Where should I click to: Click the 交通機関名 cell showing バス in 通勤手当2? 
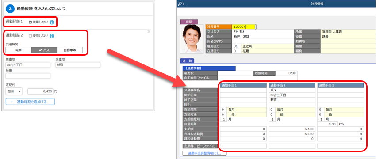click(292, 90)
